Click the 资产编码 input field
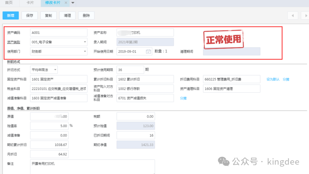The width and height of the screenshot is (309, 174). (59, 33)
